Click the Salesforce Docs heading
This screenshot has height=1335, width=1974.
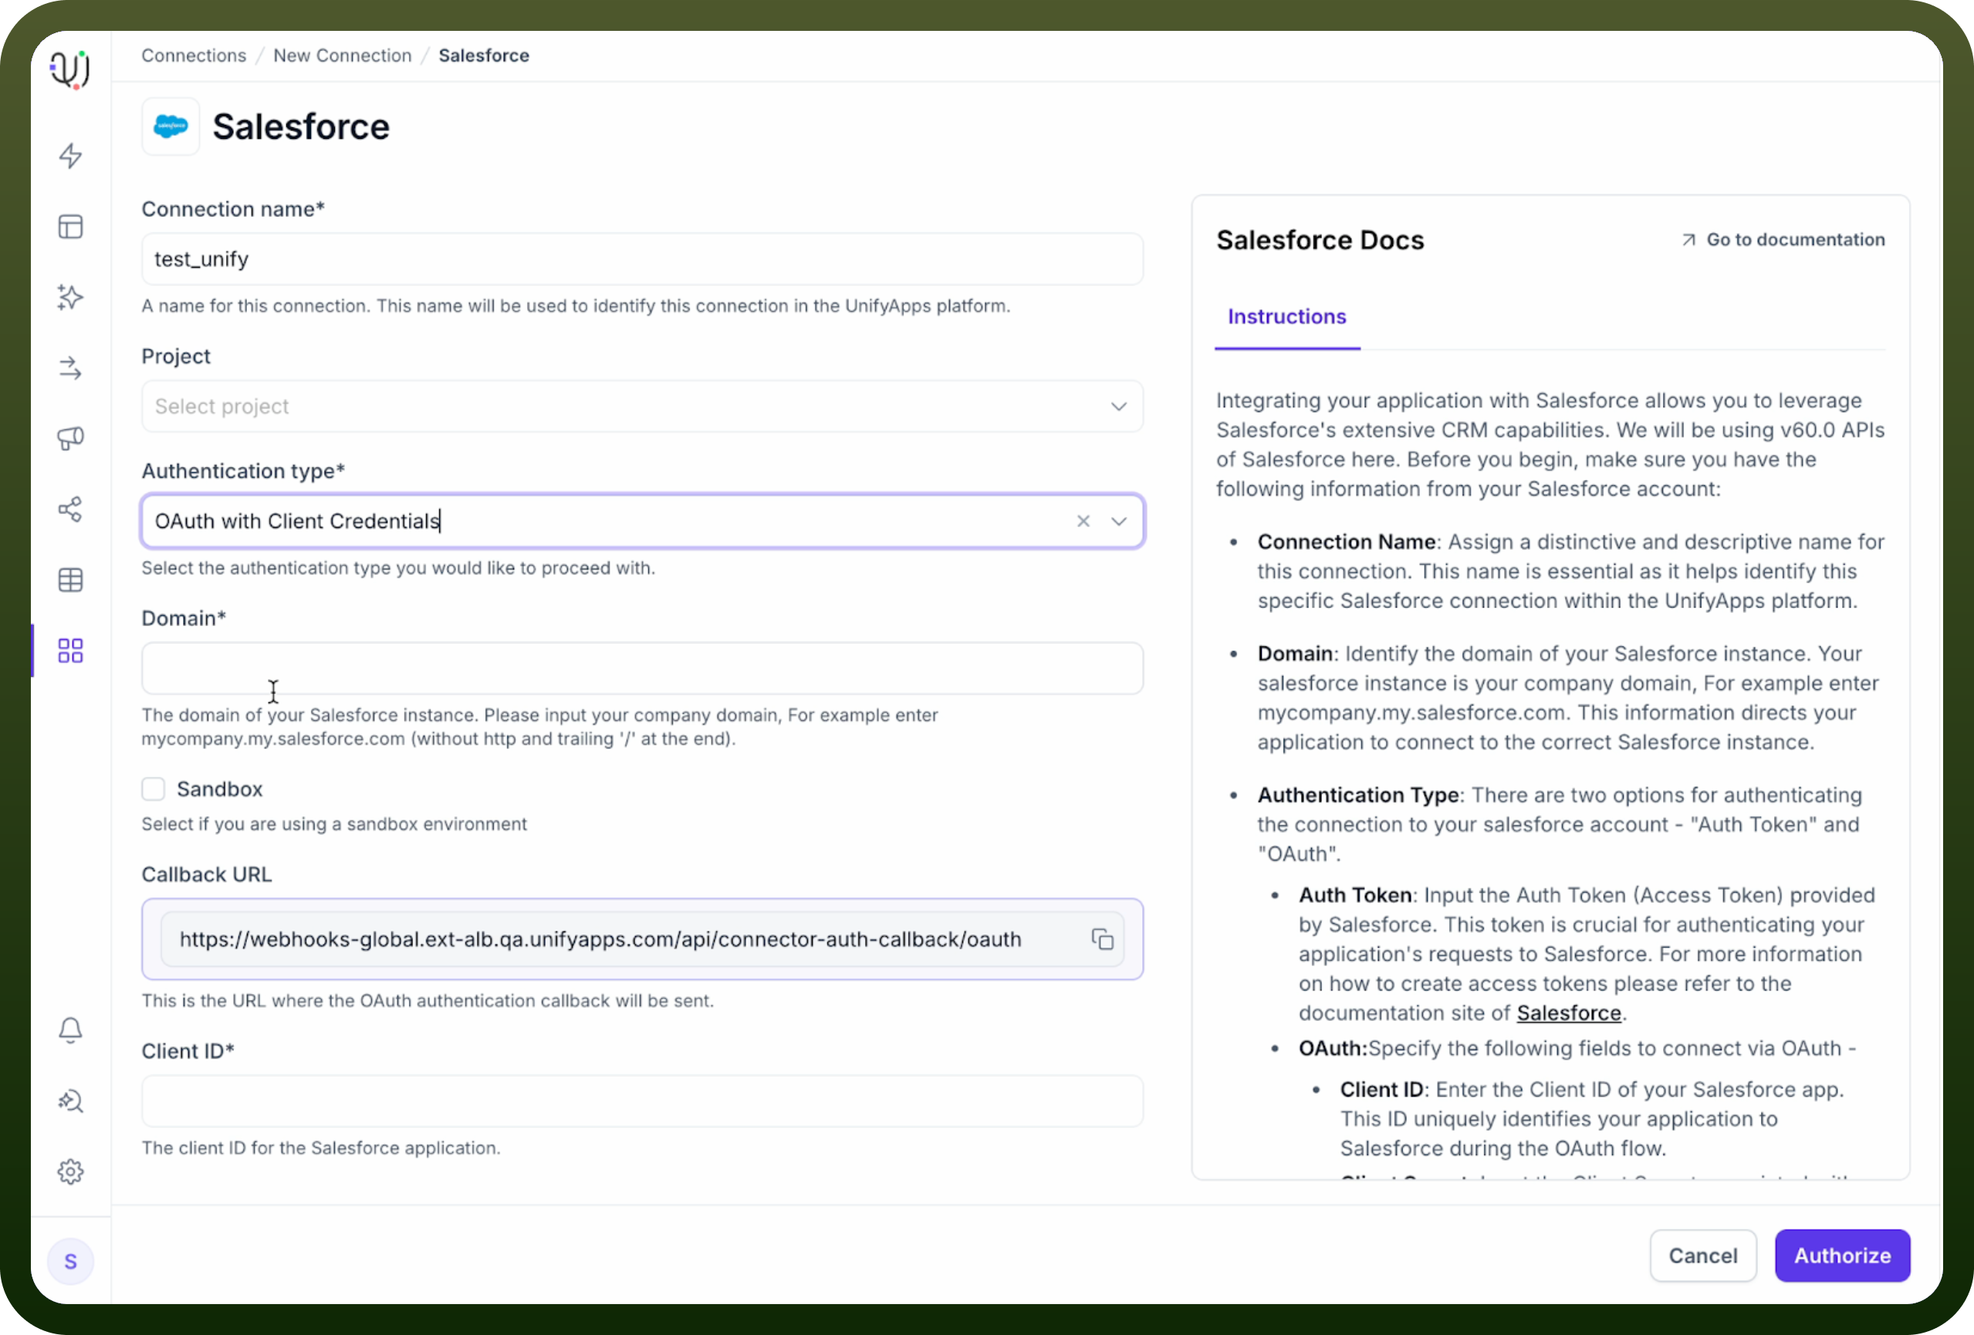1320,240
